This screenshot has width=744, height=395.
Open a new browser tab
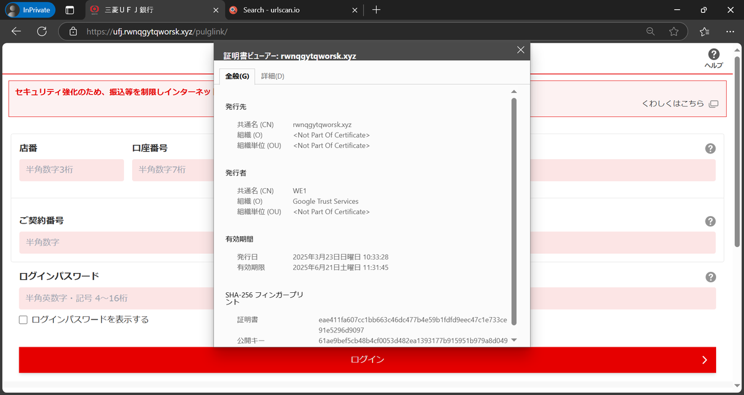(x=376, y=10)
